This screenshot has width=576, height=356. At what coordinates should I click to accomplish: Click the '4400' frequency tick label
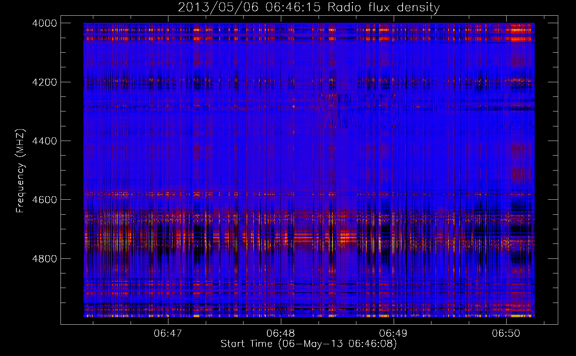click(x=44, y=141)
